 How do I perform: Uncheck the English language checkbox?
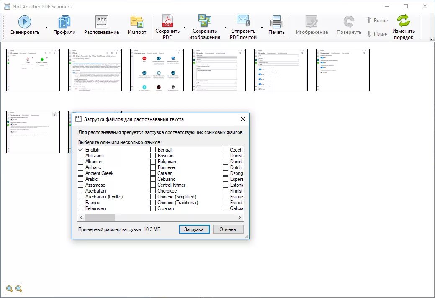click(81, 150)
